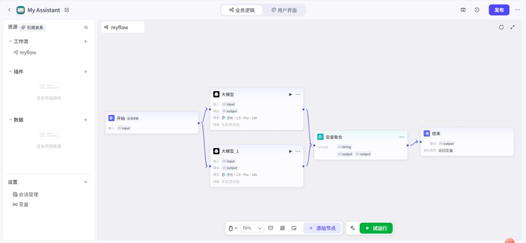526x243 pixels.
Task: Click the wrench debug icon
Action: click(x=353, y=228)
